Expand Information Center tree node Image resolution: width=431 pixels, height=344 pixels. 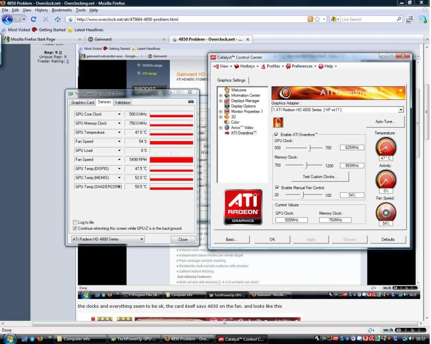pos(220,95)
